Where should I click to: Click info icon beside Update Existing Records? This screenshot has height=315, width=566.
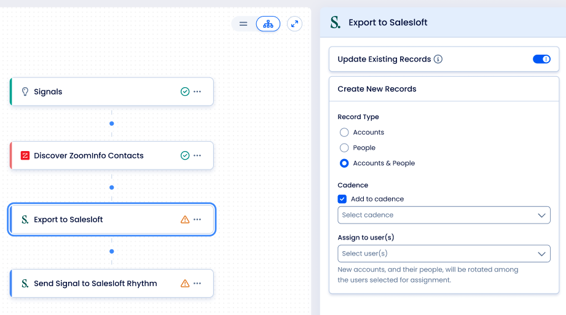coord(438,59)
